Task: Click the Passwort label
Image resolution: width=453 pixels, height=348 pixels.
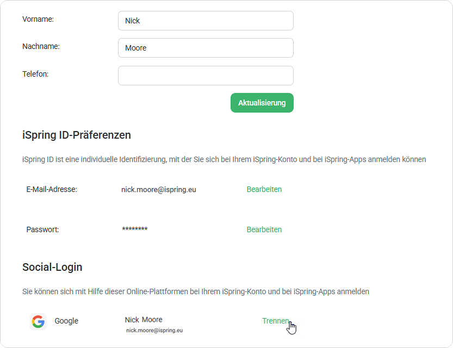Action: click(43, 229)
